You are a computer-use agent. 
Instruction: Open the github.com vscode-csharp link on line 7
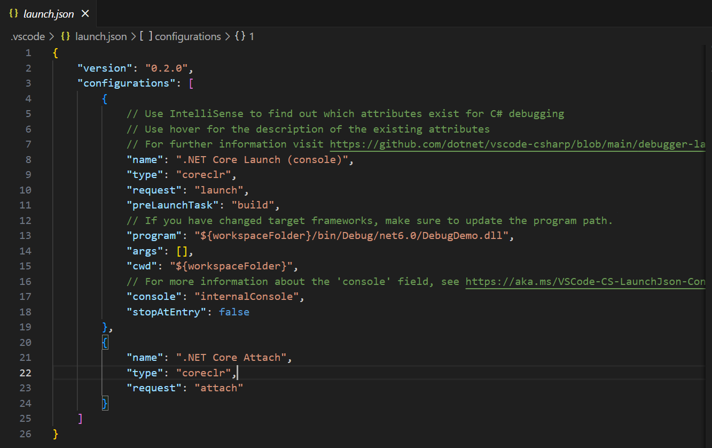pos(518,144)
